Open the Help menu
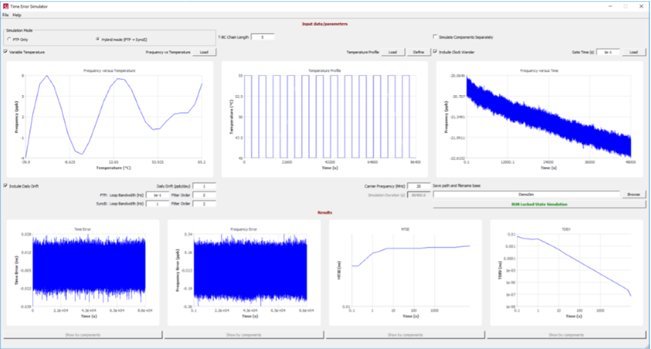 (17, 15)
